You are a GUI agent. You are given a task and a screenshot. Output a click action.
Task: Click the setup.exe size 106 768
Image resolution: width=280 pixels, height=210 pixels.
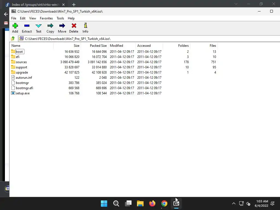74,93
